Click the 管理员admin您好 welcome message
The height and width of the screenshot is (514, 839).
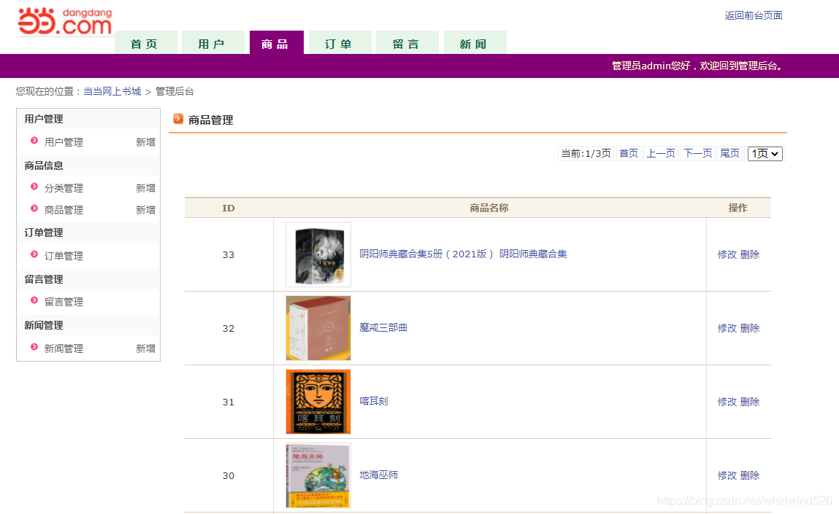tap(698, 66)
